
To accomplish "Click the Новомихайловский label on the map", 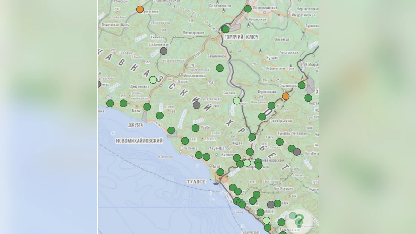I will coord(140,141).
